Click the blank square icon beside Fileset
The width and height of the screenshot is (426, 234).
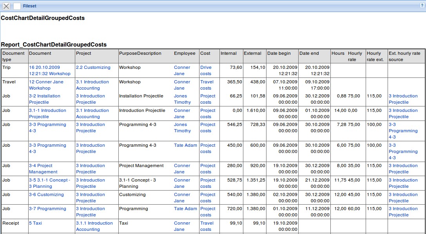tap(17, 6)
